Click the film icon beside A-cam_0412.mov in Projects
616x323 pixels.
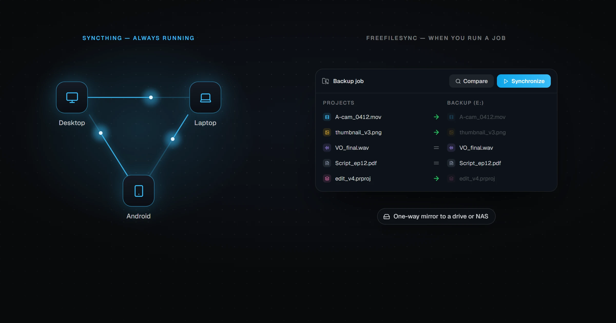327,117
